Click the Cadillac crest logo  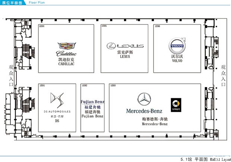pyautogui.click(x=66, y=47)
